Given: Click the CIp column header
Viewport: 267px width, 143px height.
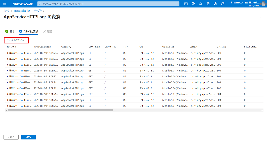Looking at the screenshot, I should point(141,47).
